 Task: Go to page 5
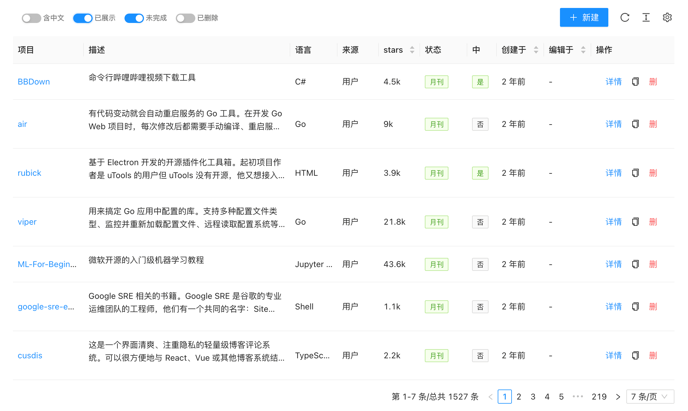tap(561, 397)
